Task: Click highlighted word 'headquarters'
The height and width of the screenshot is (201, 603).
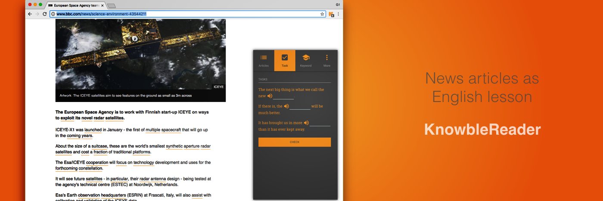Action: coord(114,195)
